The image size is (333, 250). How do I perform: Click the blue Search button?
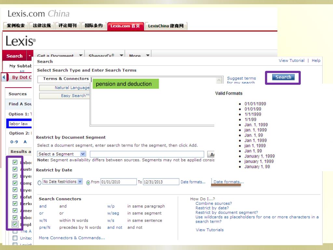tap(283, 77)
